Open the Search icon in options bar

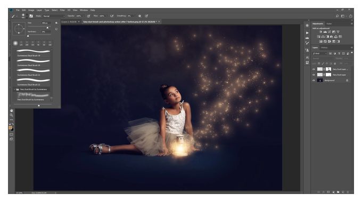tap(337, 16)
